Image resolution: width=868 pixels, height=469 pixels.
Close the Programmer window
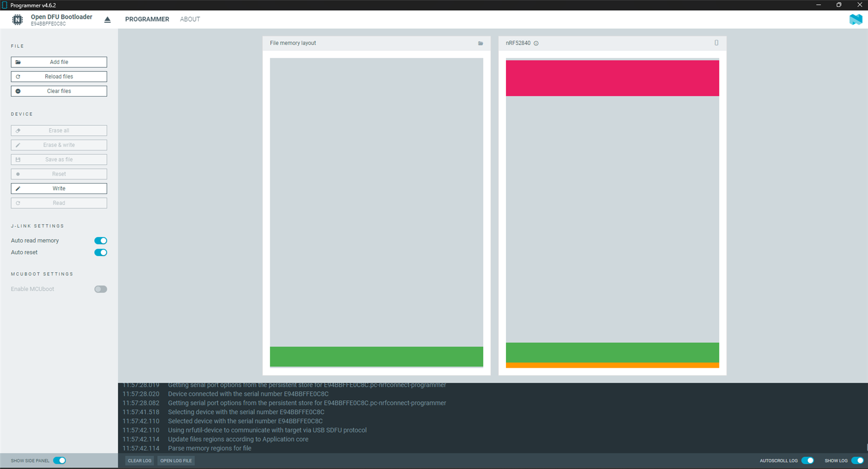point(859,5)
